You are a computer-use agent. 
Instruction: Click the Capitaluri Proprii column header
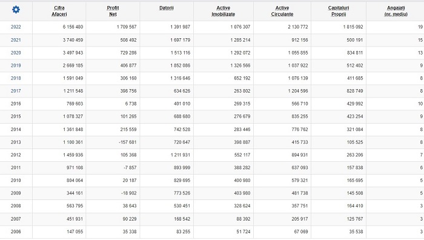(x=339, y=11)
